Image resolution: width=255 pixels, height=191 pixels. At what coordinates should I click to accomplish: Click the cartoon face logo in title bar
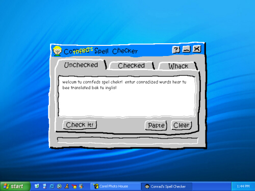[57, 51]
